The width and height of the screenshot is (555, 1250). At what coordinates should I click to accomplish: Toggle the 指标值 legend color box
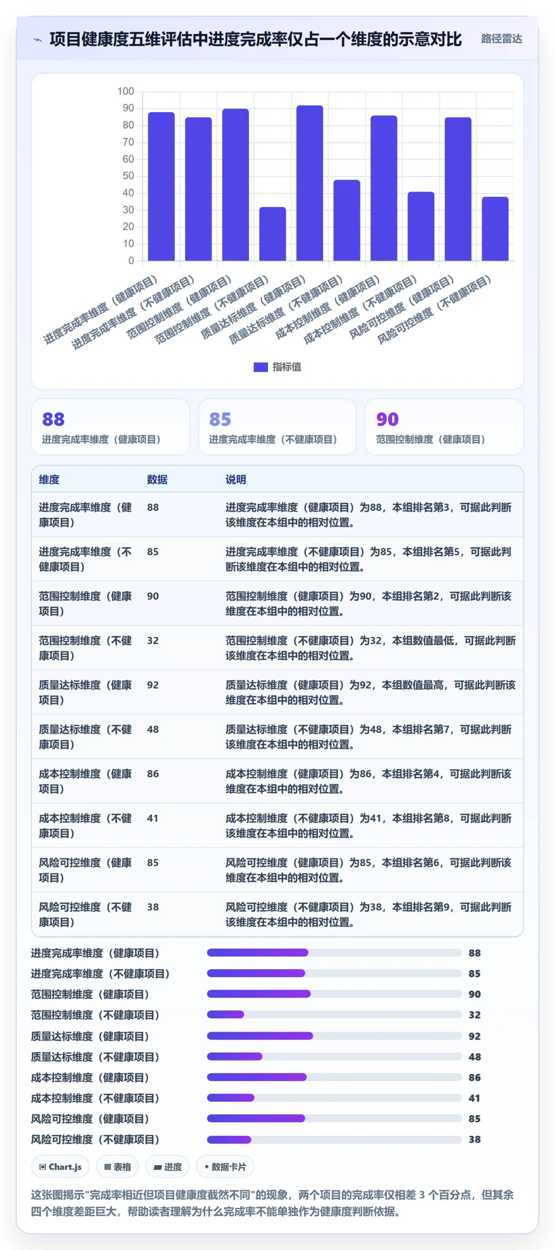261,367
